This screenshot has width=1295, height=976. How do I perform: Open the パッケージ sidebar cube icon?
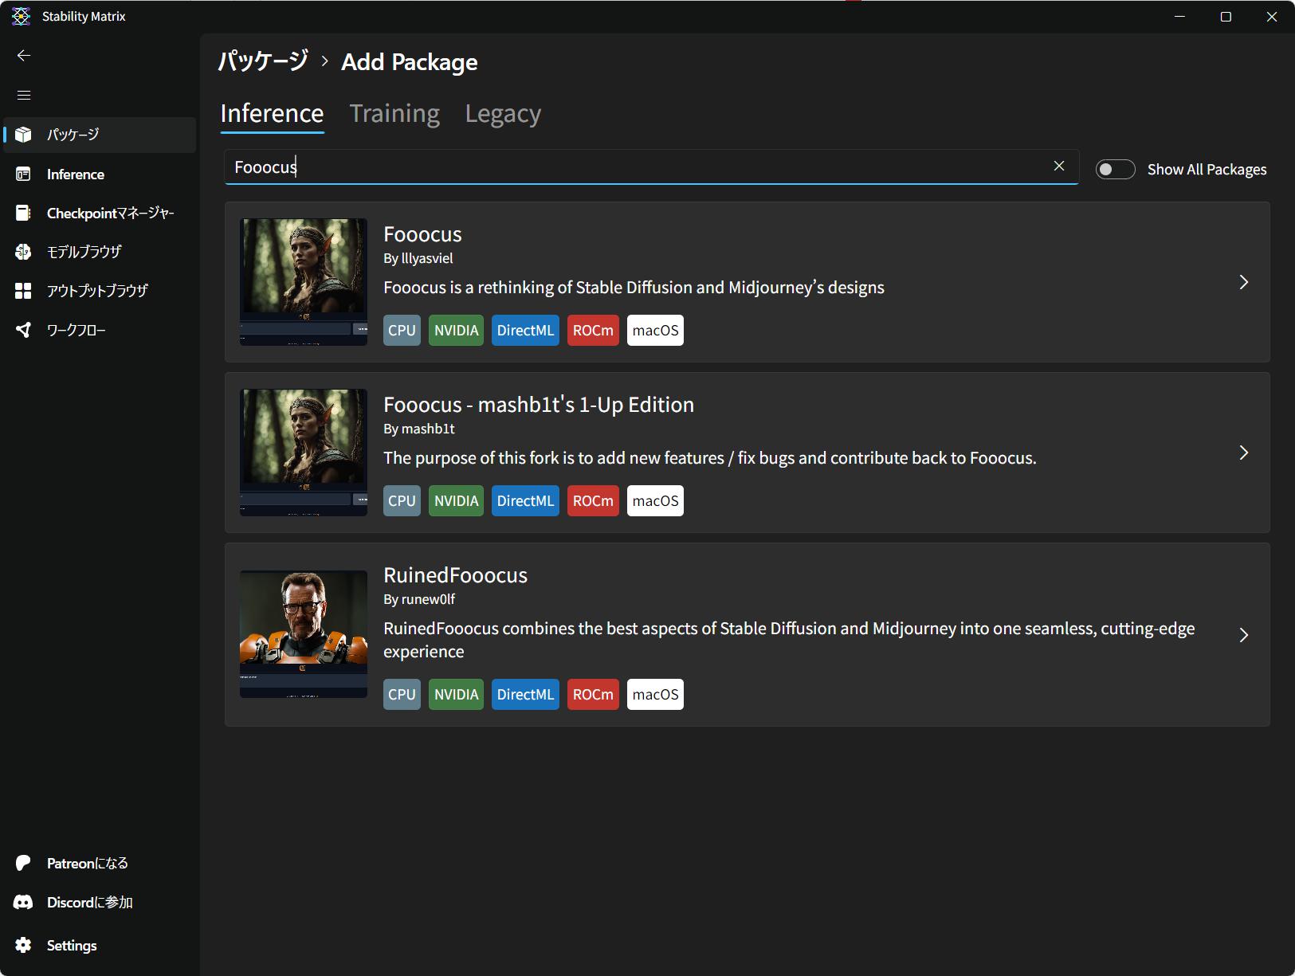coord(23,135)
